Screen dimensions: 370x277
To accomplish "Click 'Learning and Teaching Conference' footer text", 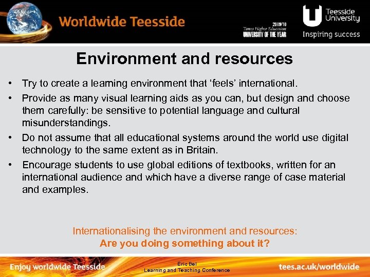I will coord(187,270).
